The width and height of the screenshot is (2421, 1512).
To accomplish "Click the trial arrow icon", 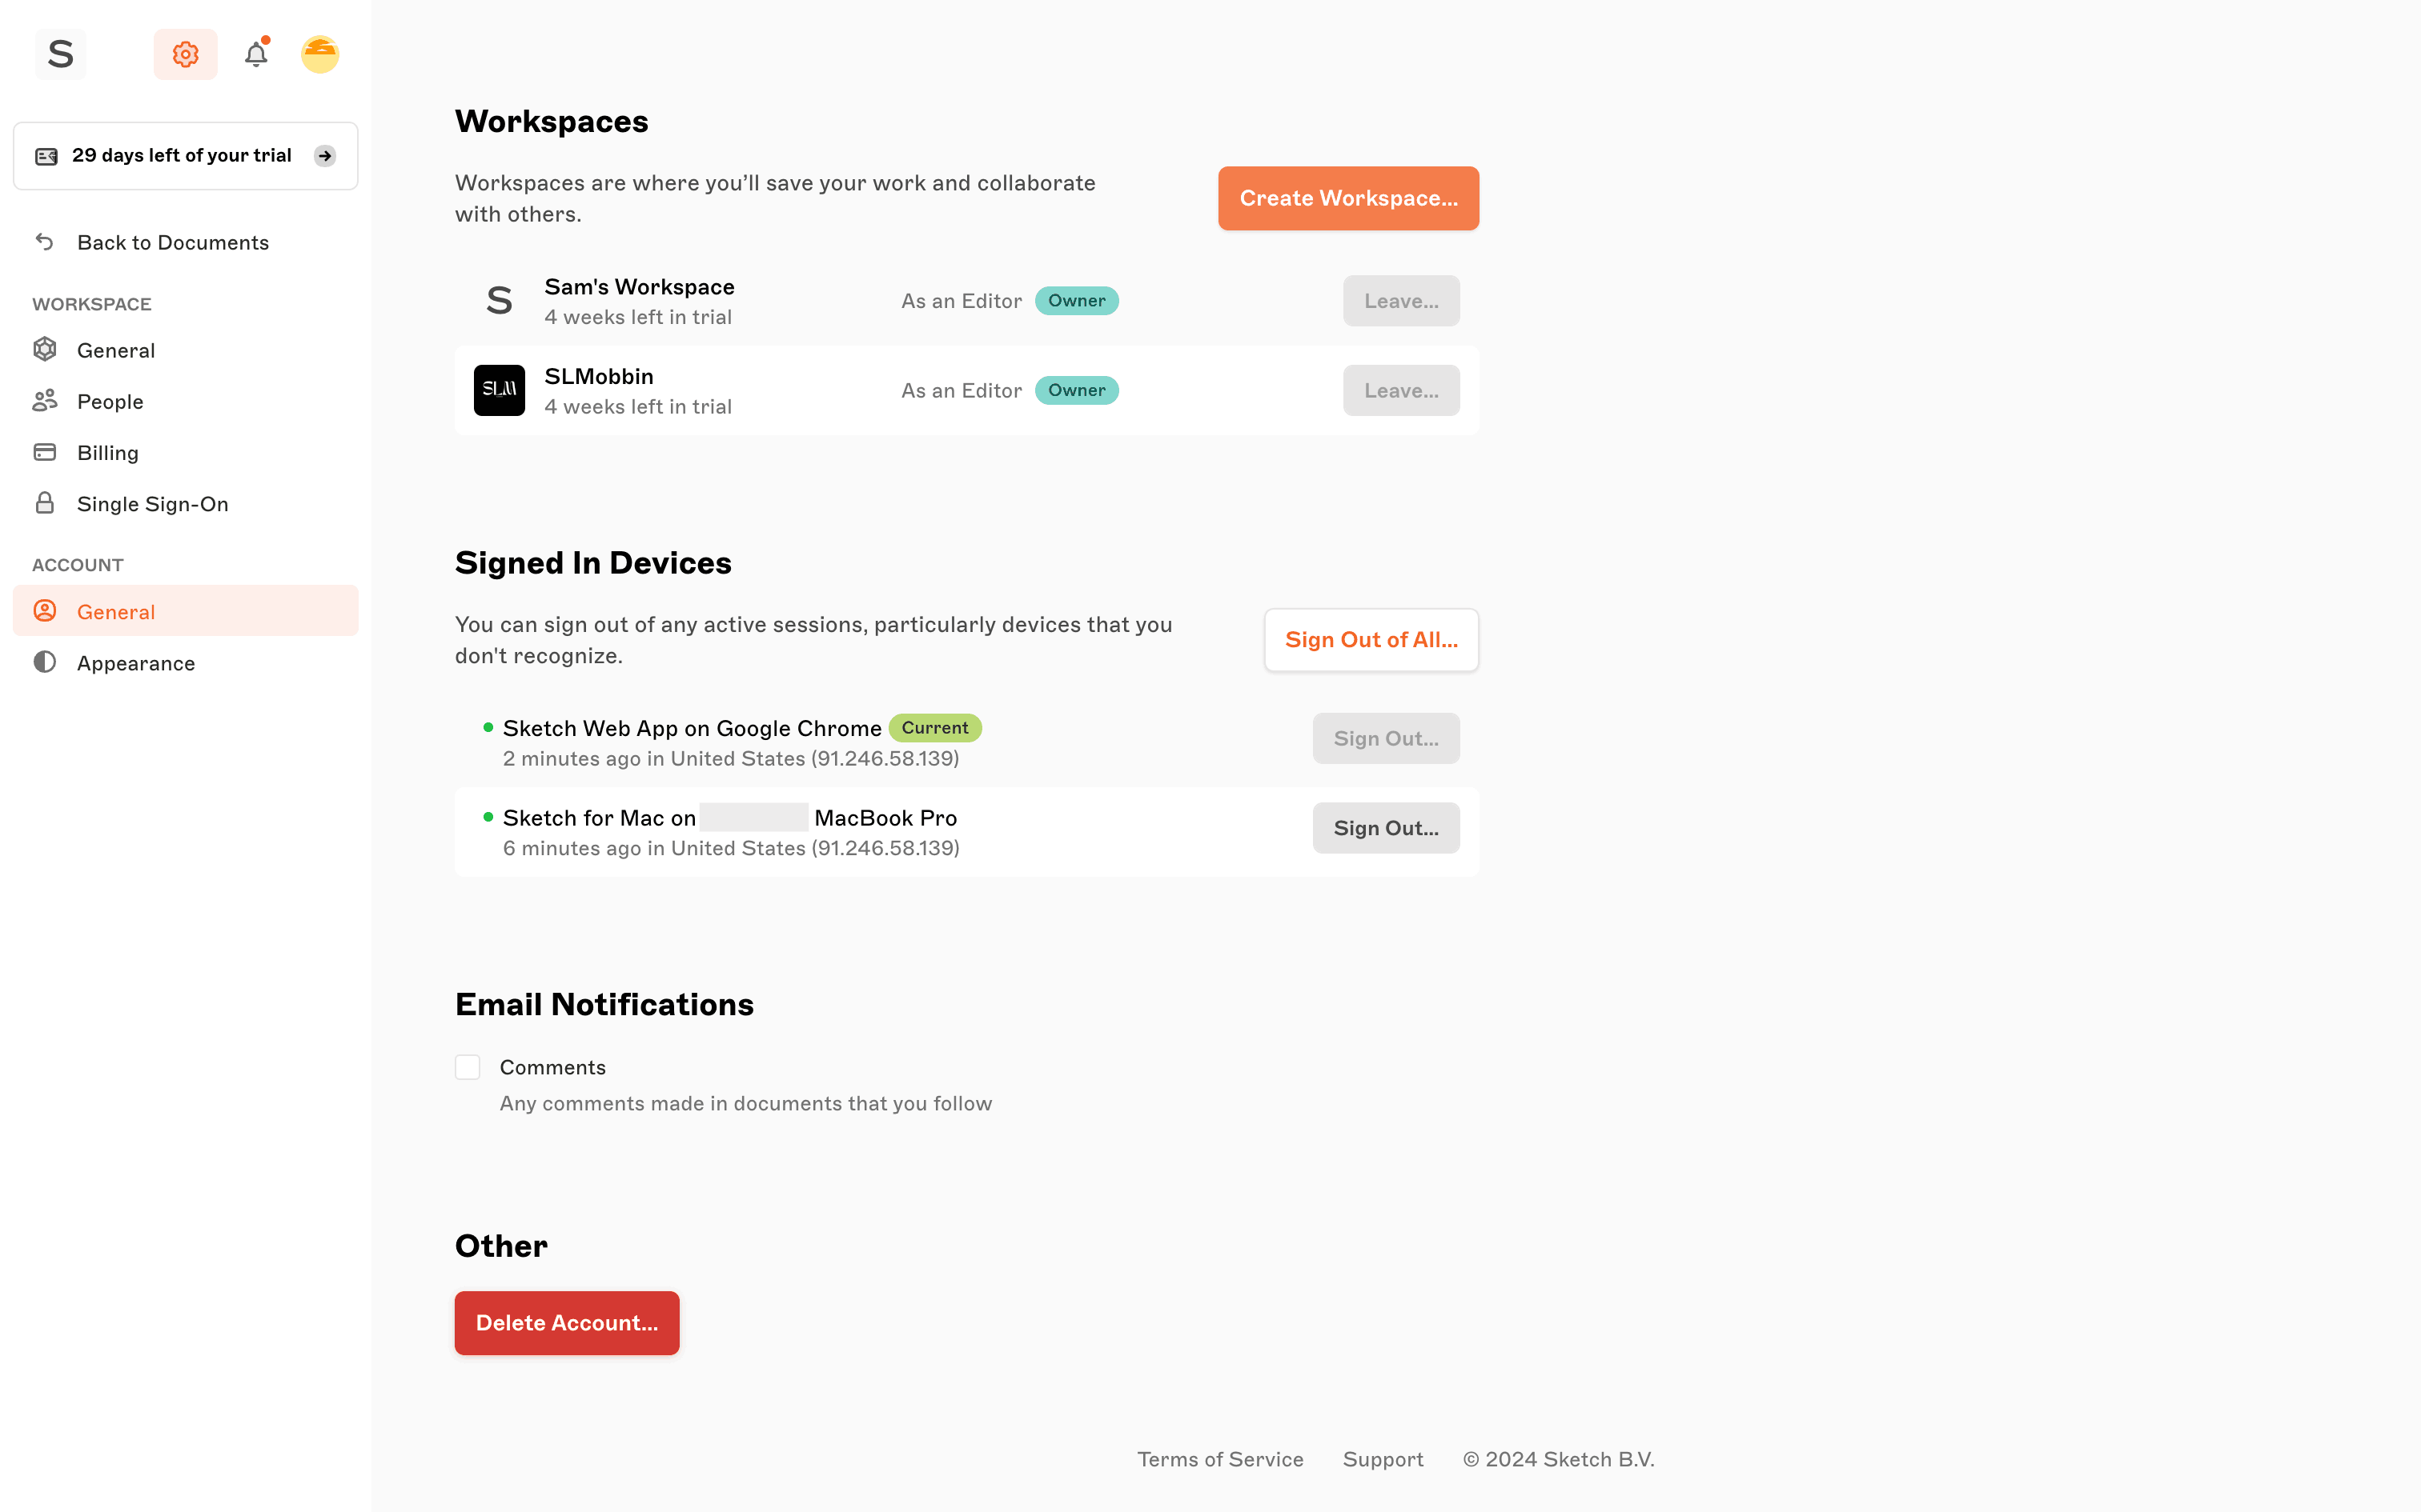I will pyautogui.click(x=324, y=156).
